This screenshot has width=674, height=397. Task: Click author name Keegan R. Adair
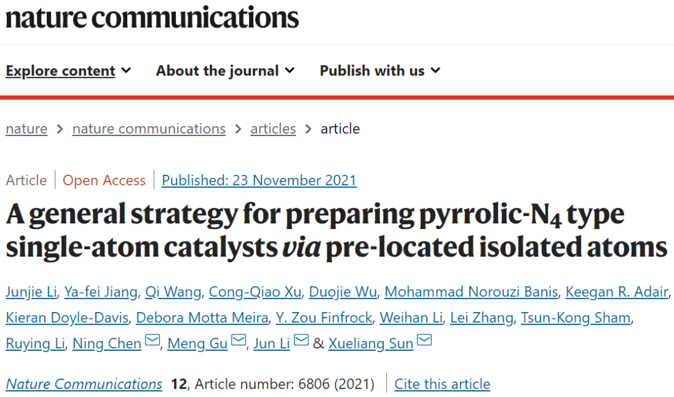click(x=617, y=292)
